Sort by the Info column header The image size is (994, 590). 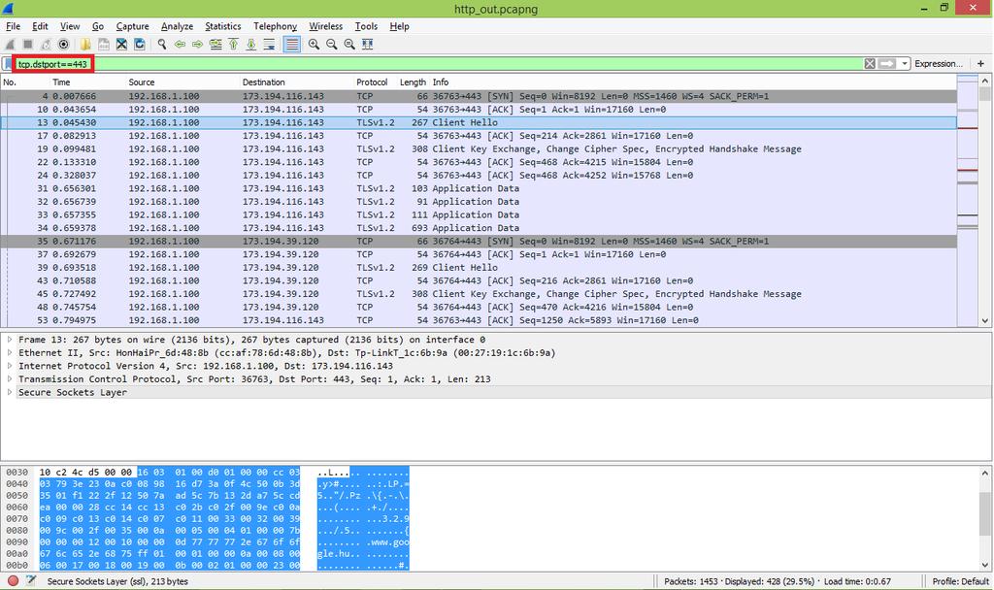tap(693, 82)
